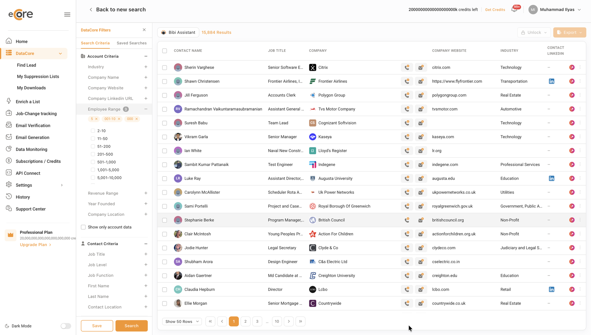This screenshot has height=335, width=591.
Task: Open Support Center in the sidebar
Action: (x=30, y=209)
